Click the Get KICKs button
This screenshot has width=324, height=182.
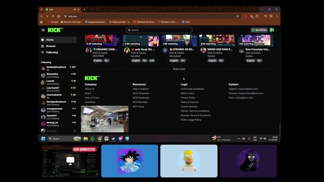coord(259,30)
